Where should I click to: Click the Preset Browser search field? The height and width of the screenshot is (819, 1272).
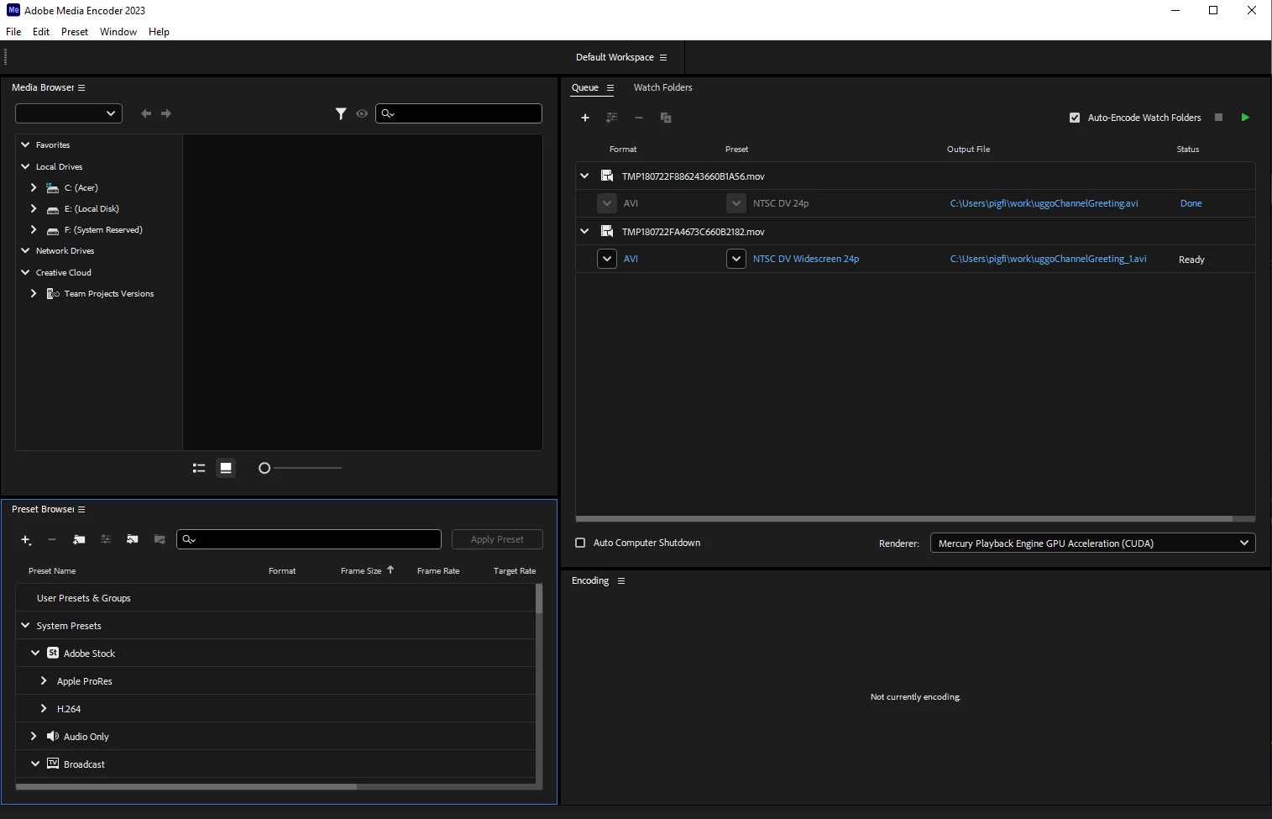tap(309, 539)
